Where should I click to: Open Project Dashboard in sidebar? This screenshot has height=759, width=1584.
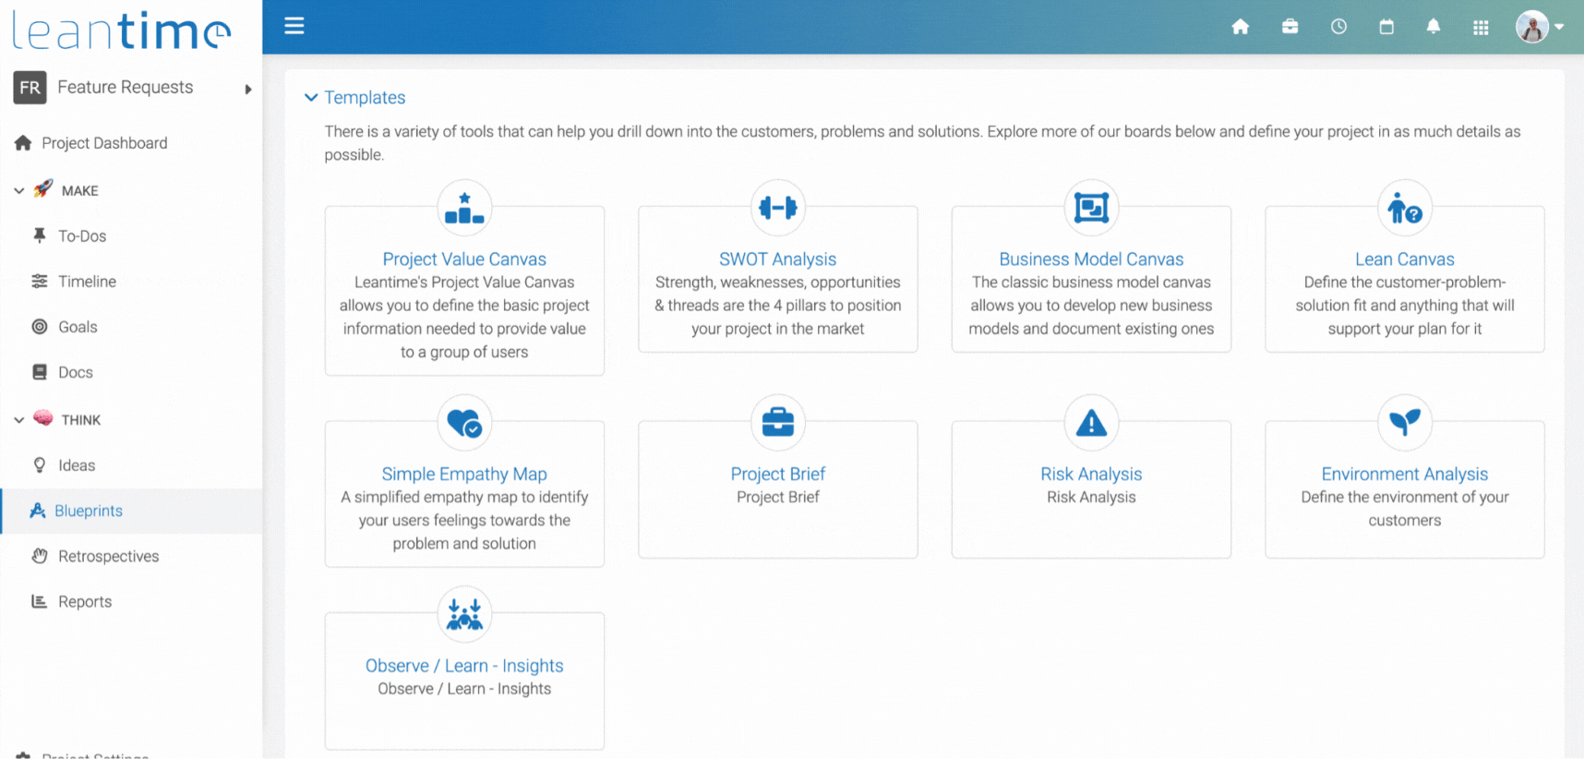104,143
